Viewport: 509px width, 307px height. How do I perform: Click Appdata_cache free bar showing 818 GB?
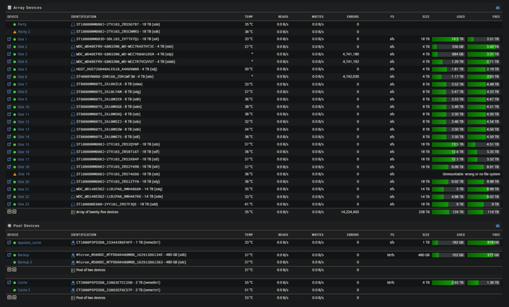click(x=484, y=242)
